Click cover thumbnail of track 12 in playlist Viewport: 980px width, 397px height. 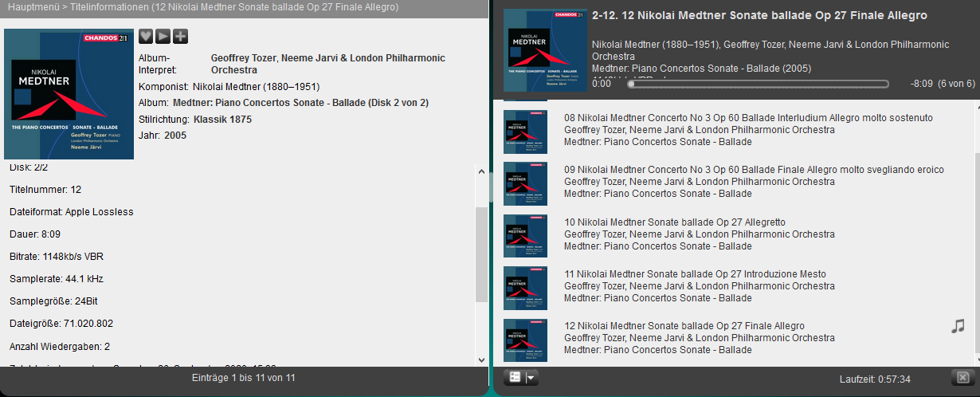pyautogui.click(x=526, y=340)
